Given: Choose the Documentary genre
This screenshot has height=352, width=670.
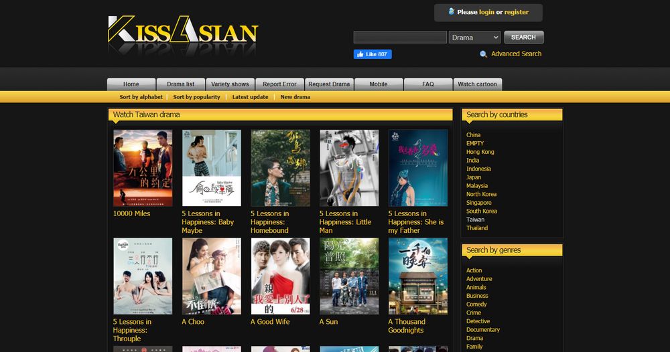Looking at the screenshot, I should [x=483, y=330].
